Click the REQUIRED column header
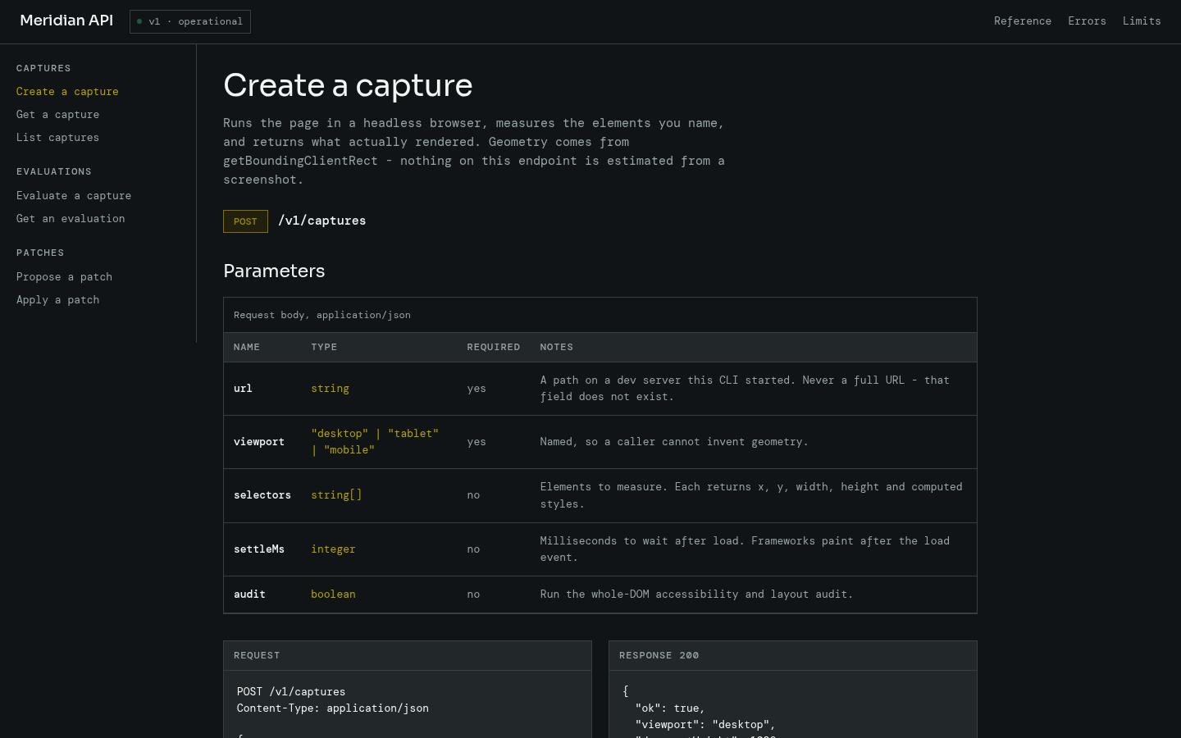This screenshot has width=1181, height=738. pos(494,347)
